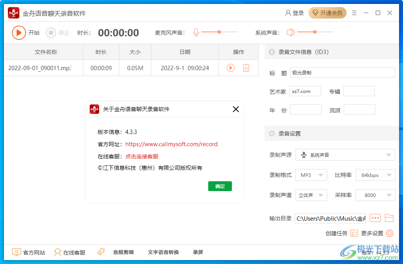The width and height of the screenshot is (403, 264).
Task: Contact 在线客服 via bottom bar icon
Action: pos(70,252)
